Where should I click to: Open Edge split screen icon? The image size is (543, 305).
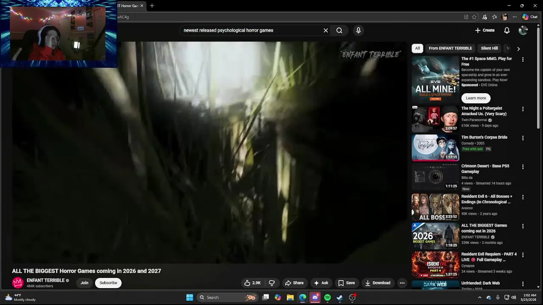[x=466, y=17]
